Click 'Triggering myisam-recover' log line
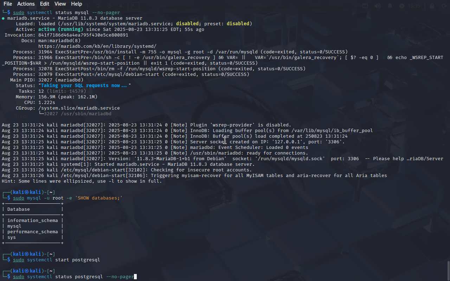The image size is (450, 281). (x=194, y=176)
